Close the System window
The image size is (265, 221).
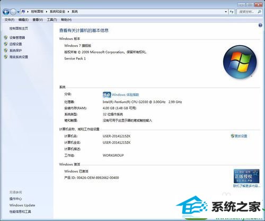[258, 4]
